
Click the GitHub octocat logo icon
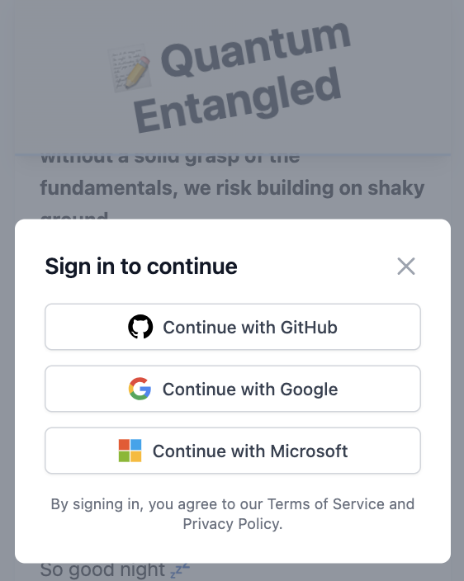click(140, 327)
